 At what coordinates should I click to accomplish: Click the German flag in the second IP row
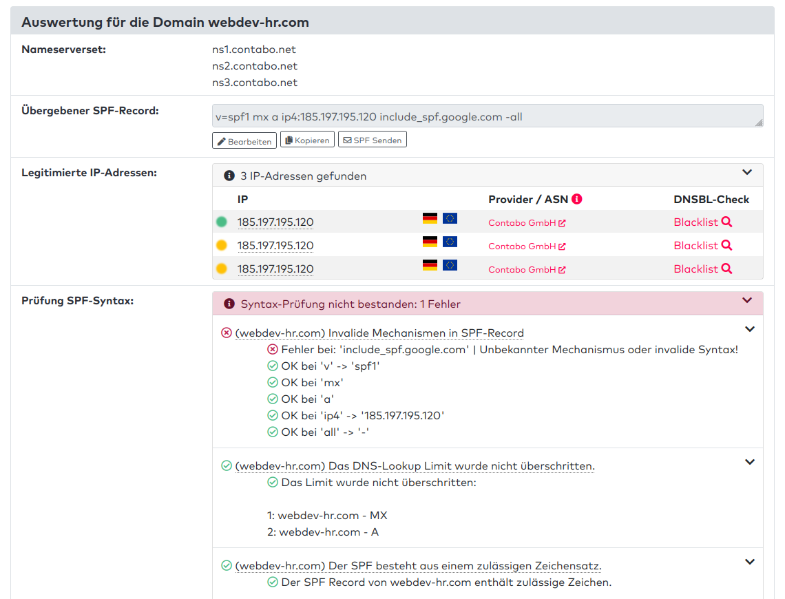click(430, 242)
